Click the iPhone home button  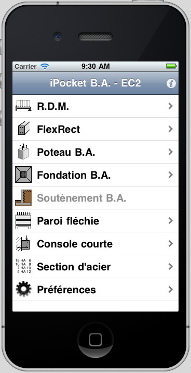click(95, 340)
